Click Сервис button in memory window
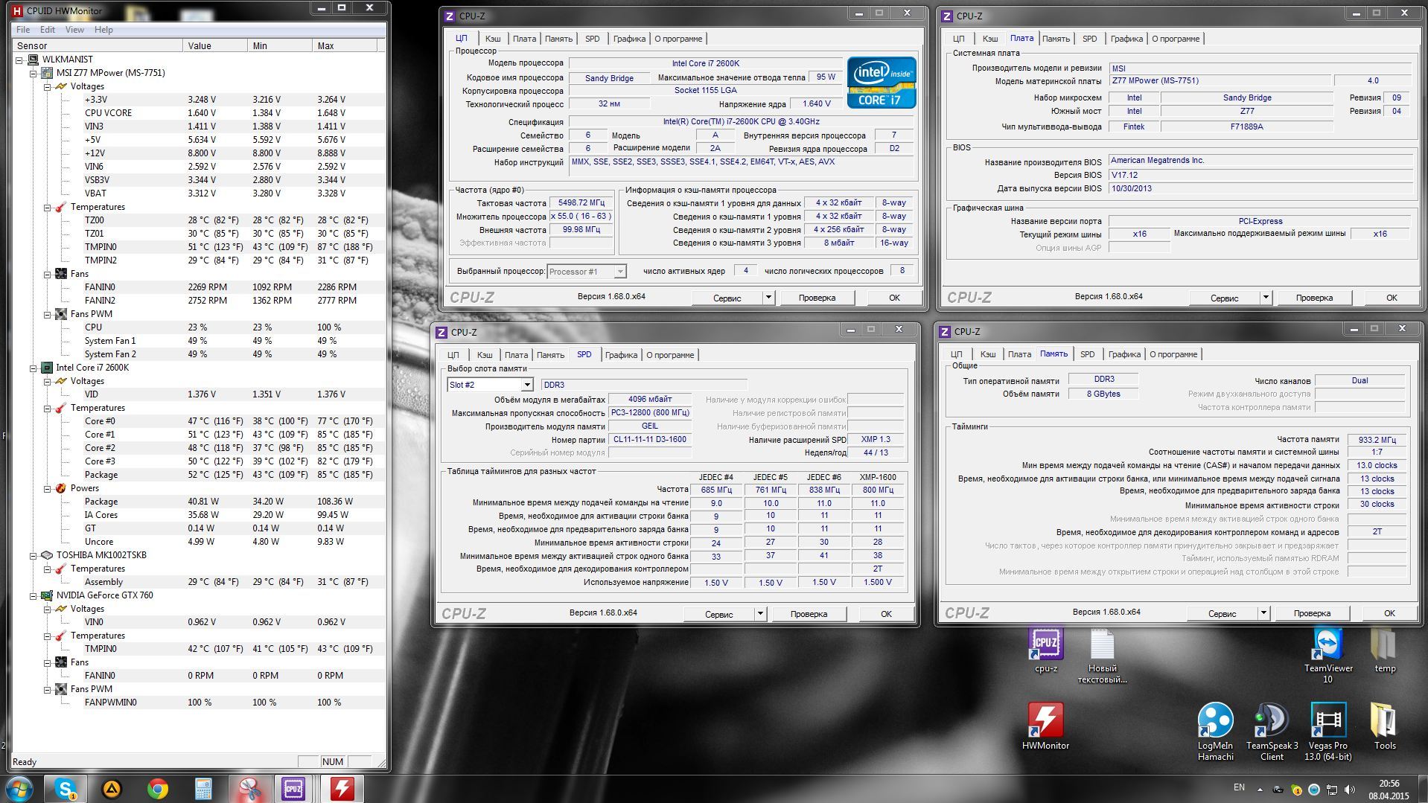This screenshot has width=1428, height=803. point(1222,614)
